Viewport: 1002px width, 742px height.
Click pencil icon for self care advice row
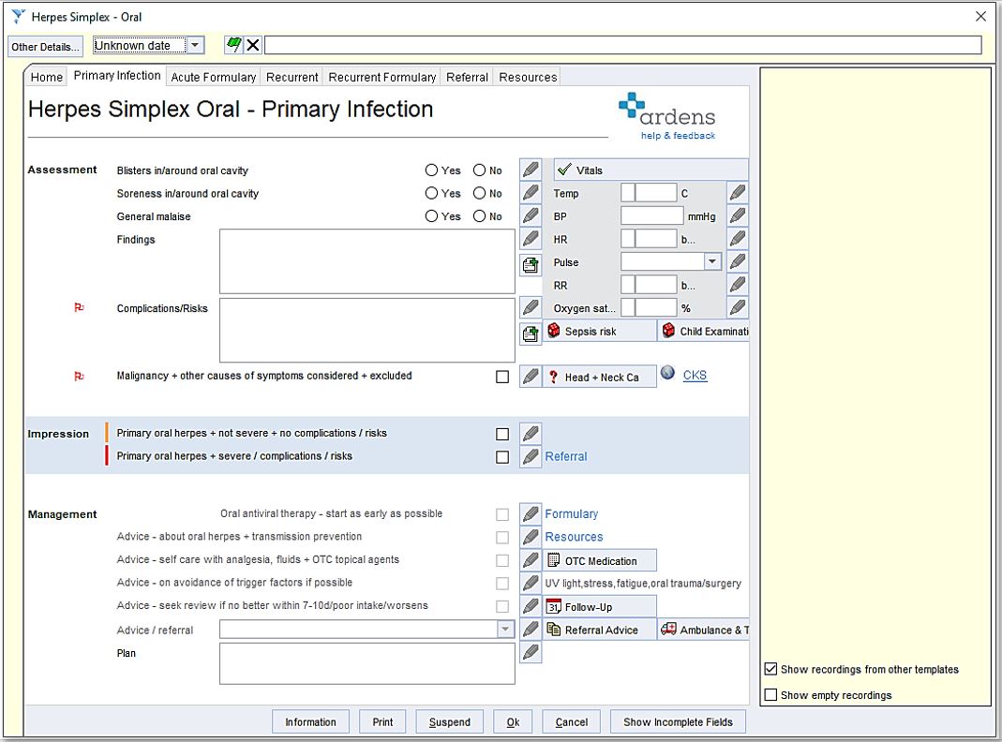click(531, 560)
